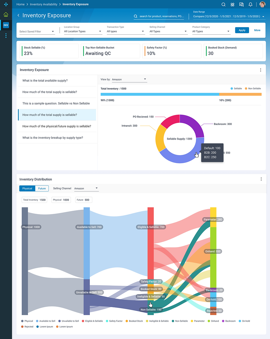Click the app logo in sidebar
Screen dimensions: 270x339
pos(6,4)
